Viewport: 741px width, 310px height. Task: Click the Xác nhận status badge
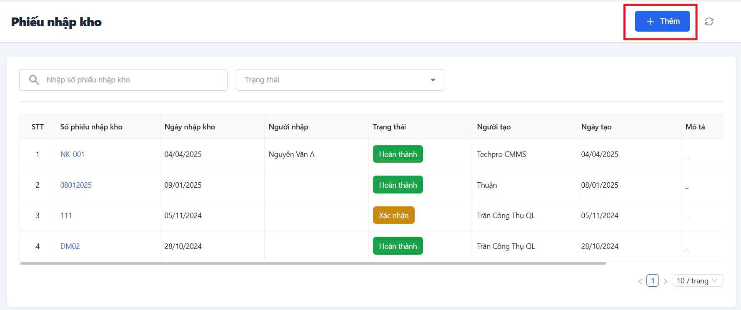[393, 216]
